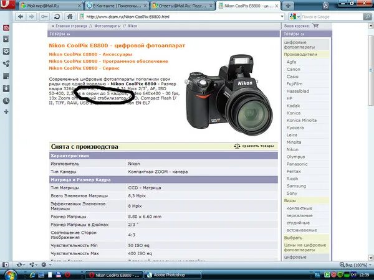Select Olympus in the manufacturers list
This screenshot has width=374, height=280.
pos(295,157)
